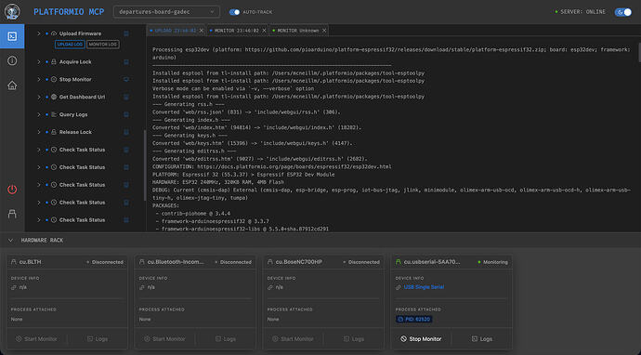
Task: Open the USB Single Serial device link
Action: coord(424,287)
